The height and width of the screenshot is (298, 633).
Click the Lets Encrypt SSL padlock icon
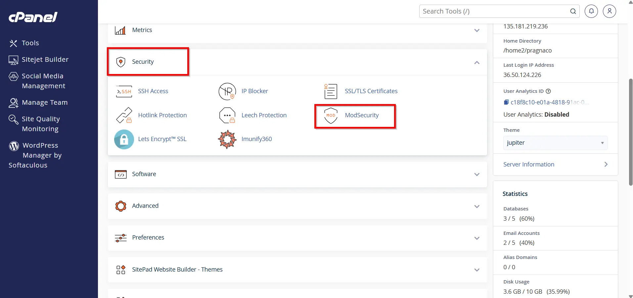pyautogui.click(x=124, y=139)
